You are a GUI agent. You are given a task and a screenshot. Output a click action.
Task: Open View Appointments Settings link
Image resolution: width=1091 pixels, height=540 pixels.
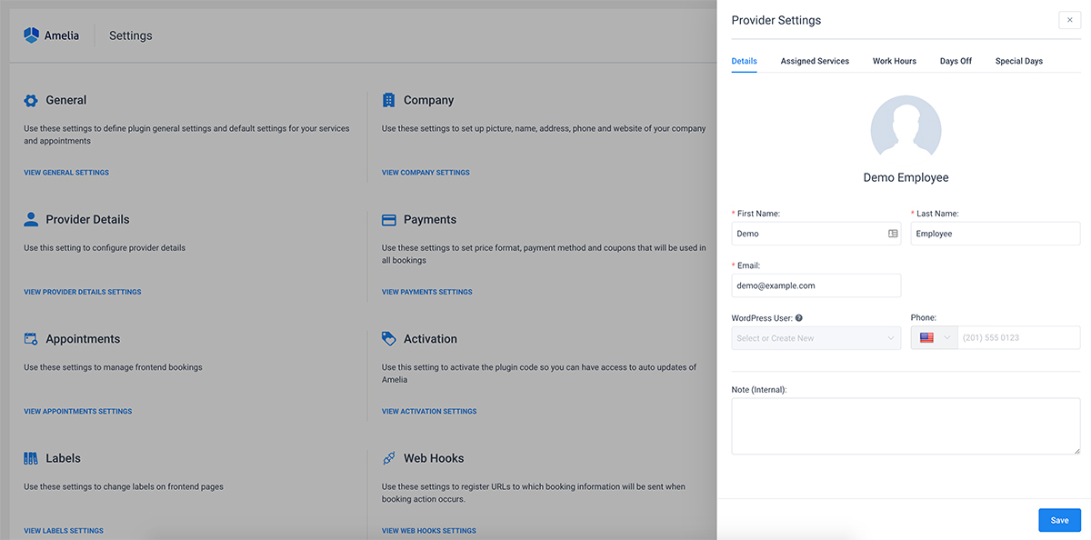point(78,411)
